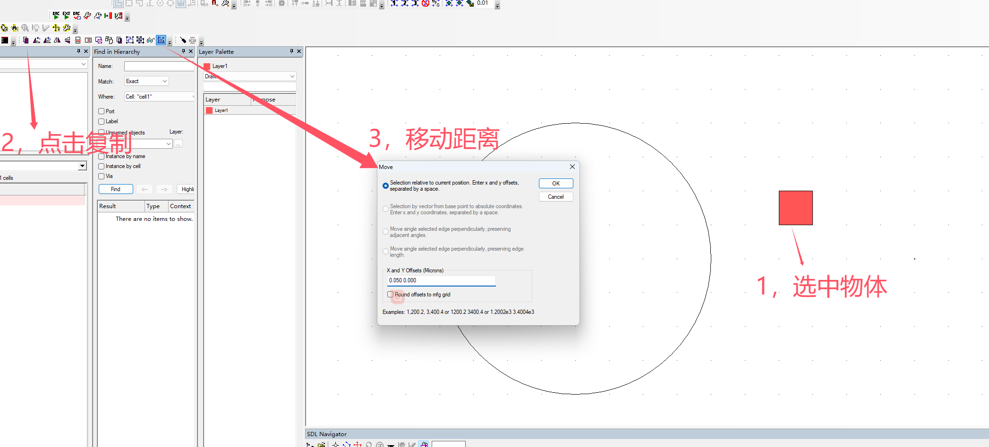Check the 'Instance by name' checkbox
This screenshot has height=447, width=989.
101,156
